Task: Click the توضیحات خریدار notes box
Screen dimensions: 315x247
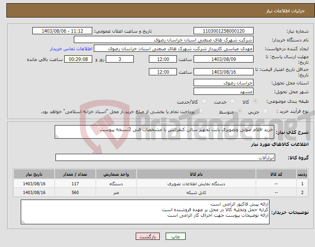Action: pyautogui.click(x=145, y=212)
